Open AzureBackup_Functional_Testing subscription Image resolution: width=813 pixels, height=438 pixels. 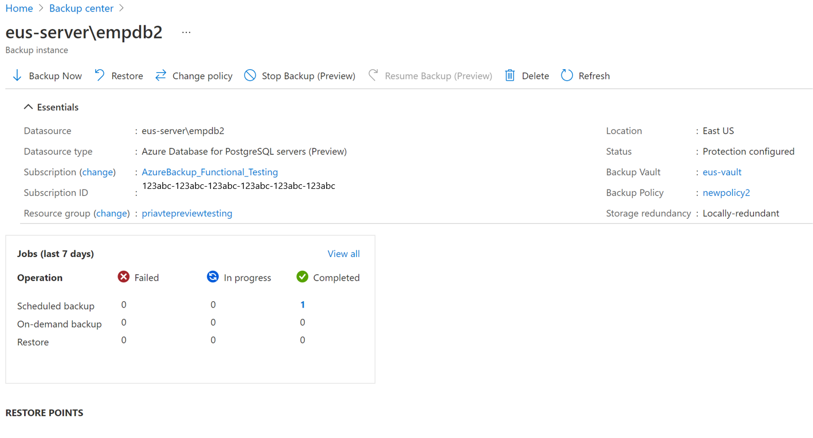pos(209,172)
